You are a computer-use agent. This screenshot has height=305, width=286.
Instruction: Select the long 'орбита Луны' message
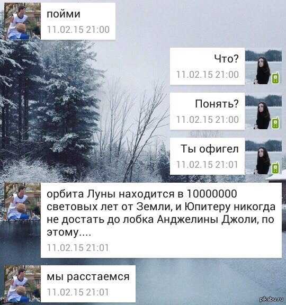(161, 220)
